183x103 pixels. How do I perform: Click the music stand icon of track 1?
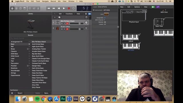tap(57, 22)
